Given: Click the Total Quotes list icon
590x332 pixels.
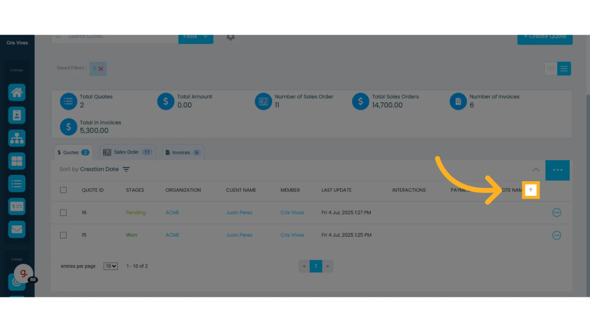Looking at the screenshot, I should tap(68, 101).
